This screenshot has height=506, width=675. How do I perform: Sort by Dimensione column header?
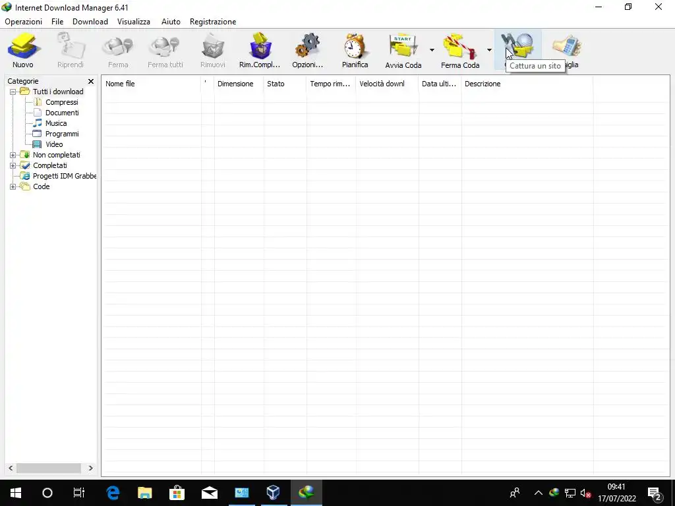[239, 84]
